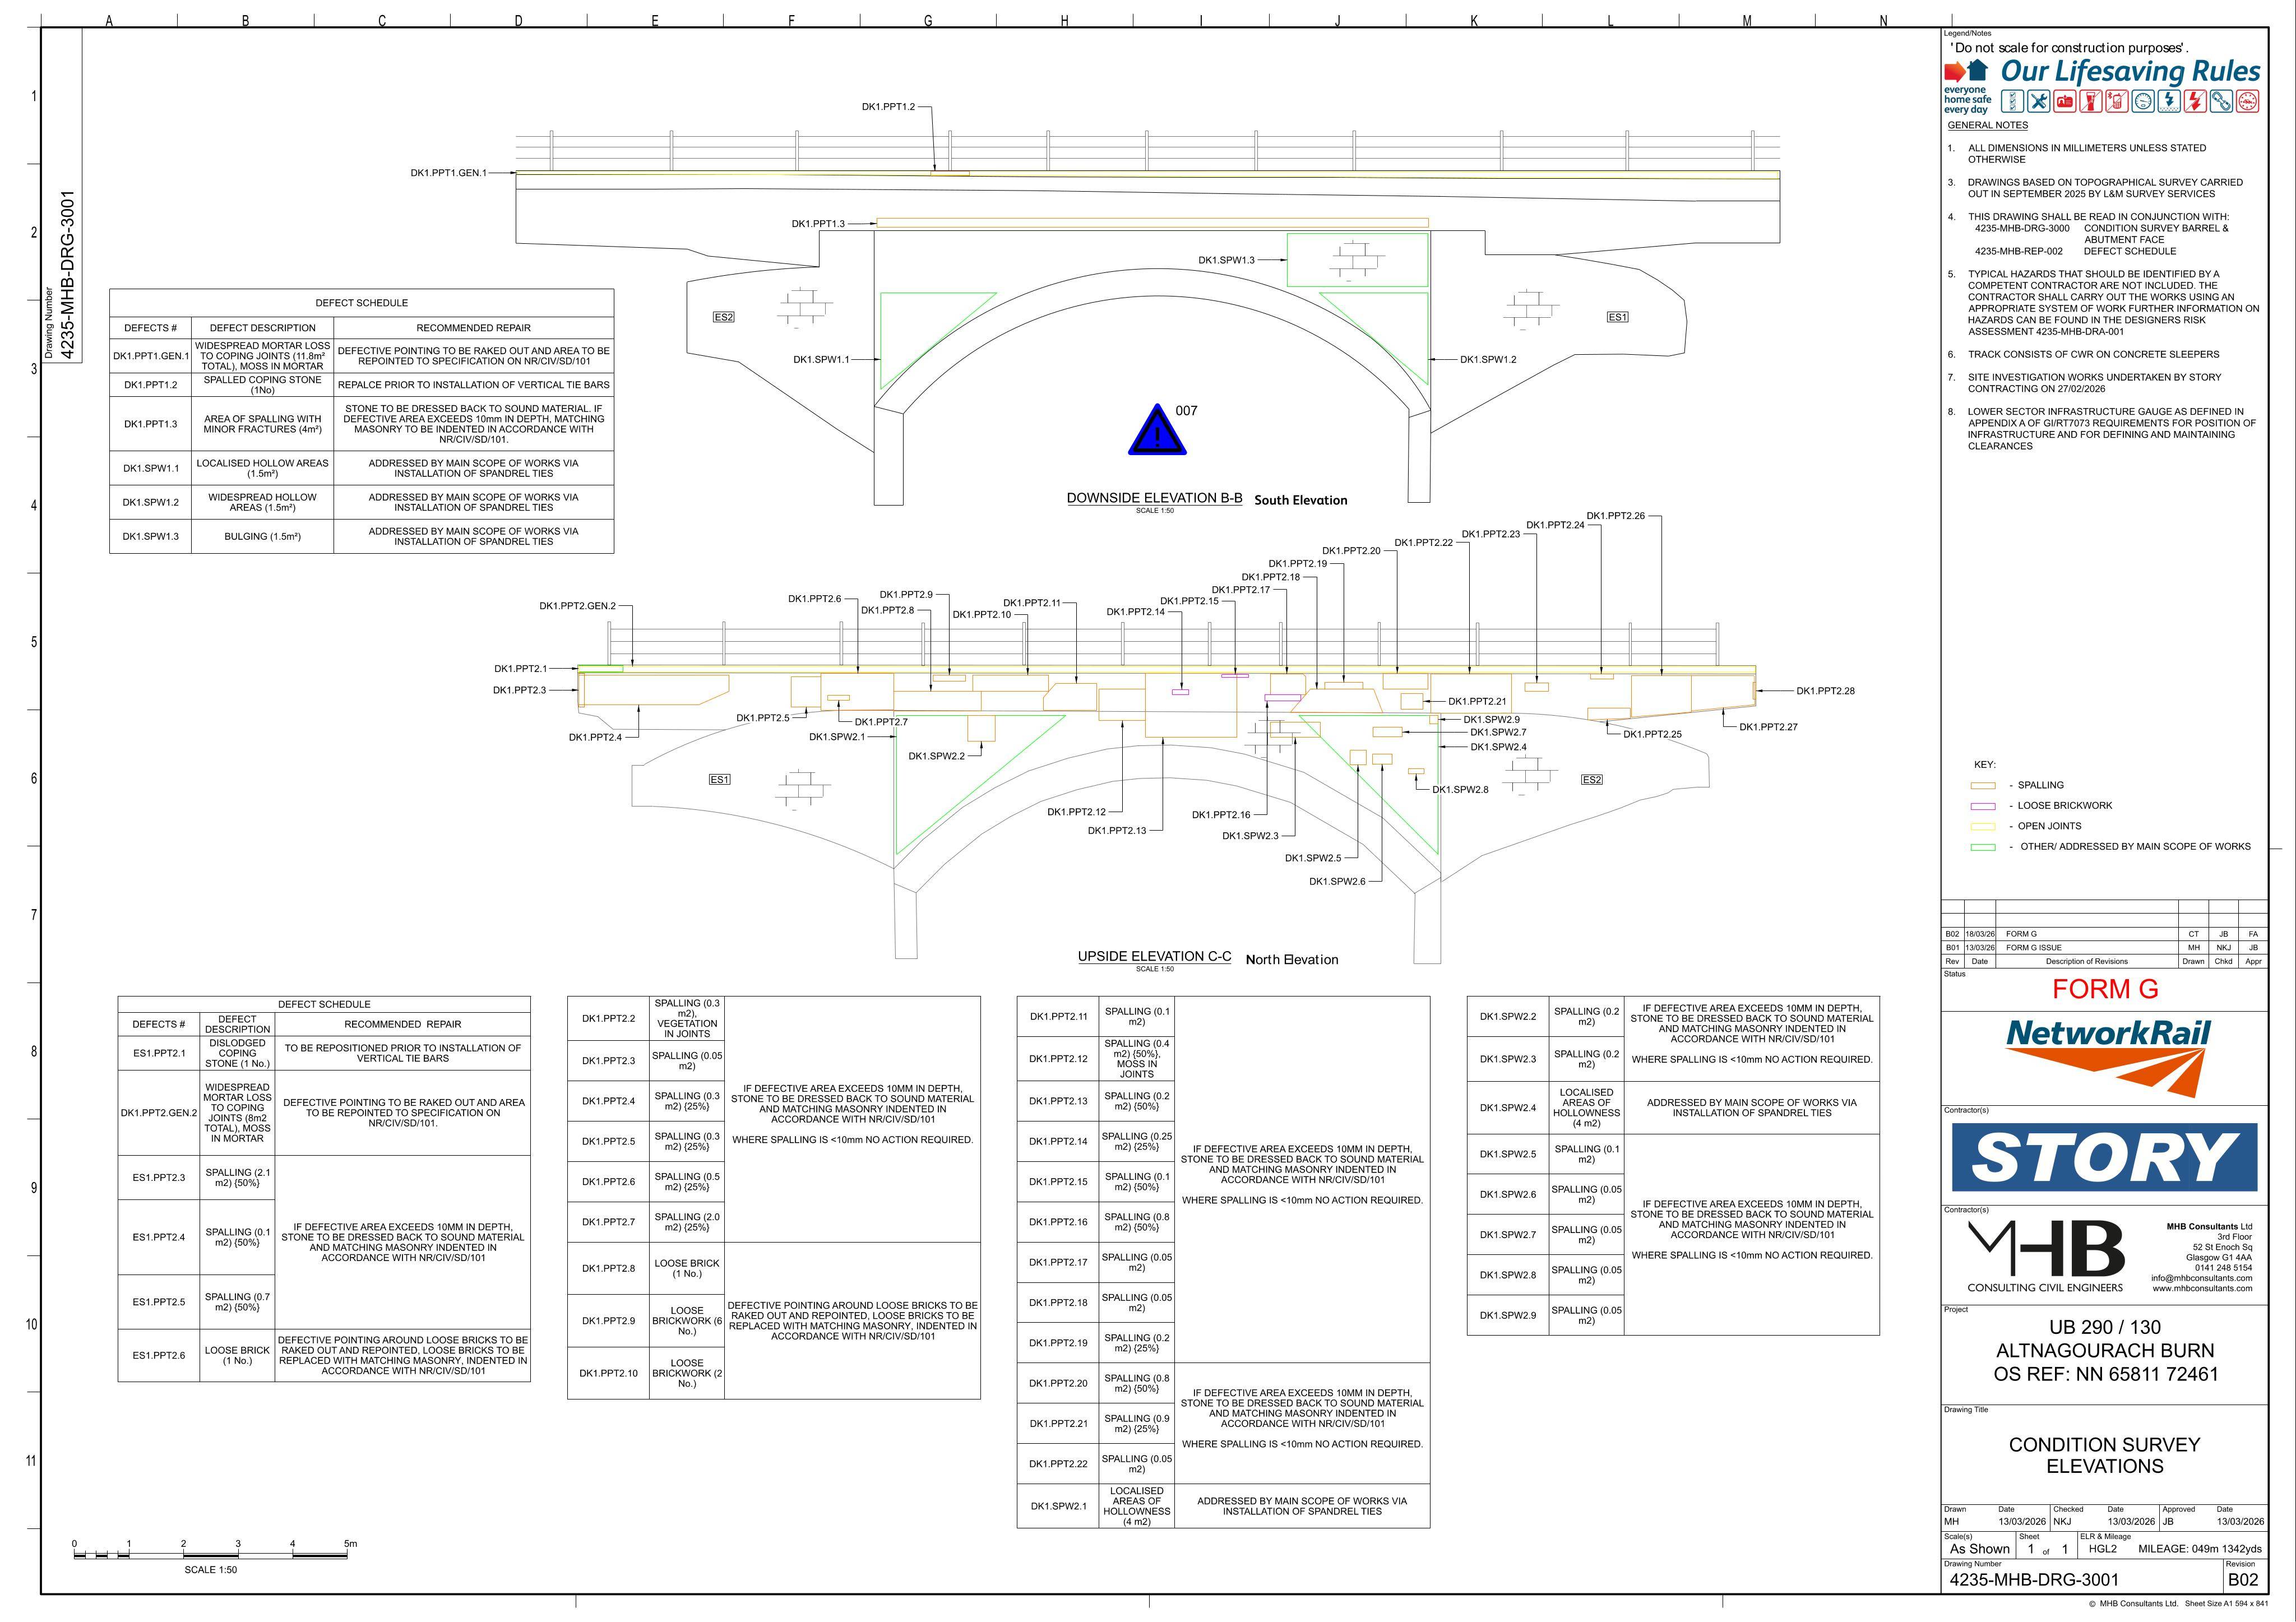Click the www.mhbconsultants.com website link
2296x1622 pixels.
tap(2202, 1288)
